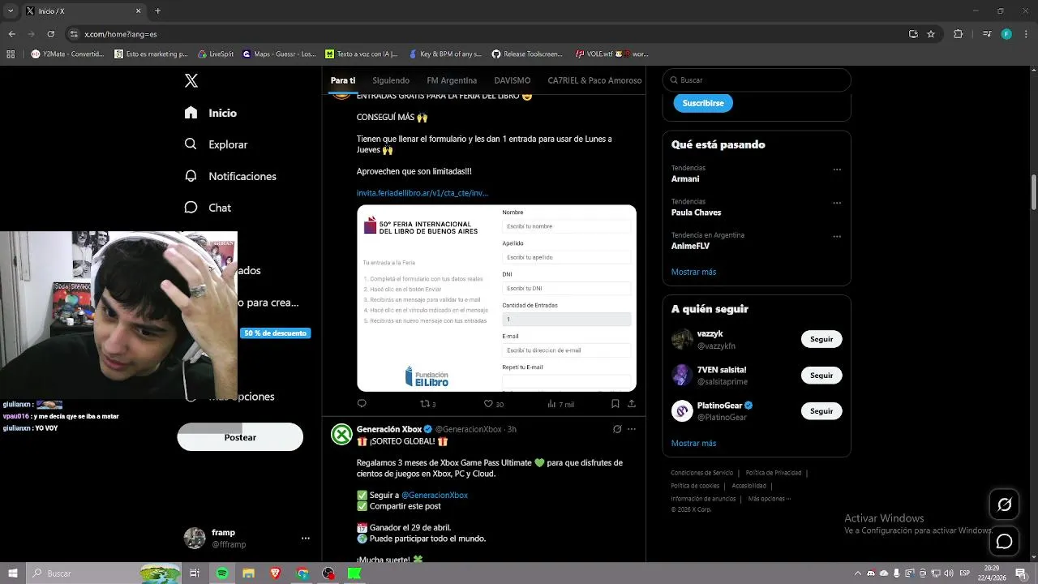View analytics of Feria del Libro post

click(560, 404)
